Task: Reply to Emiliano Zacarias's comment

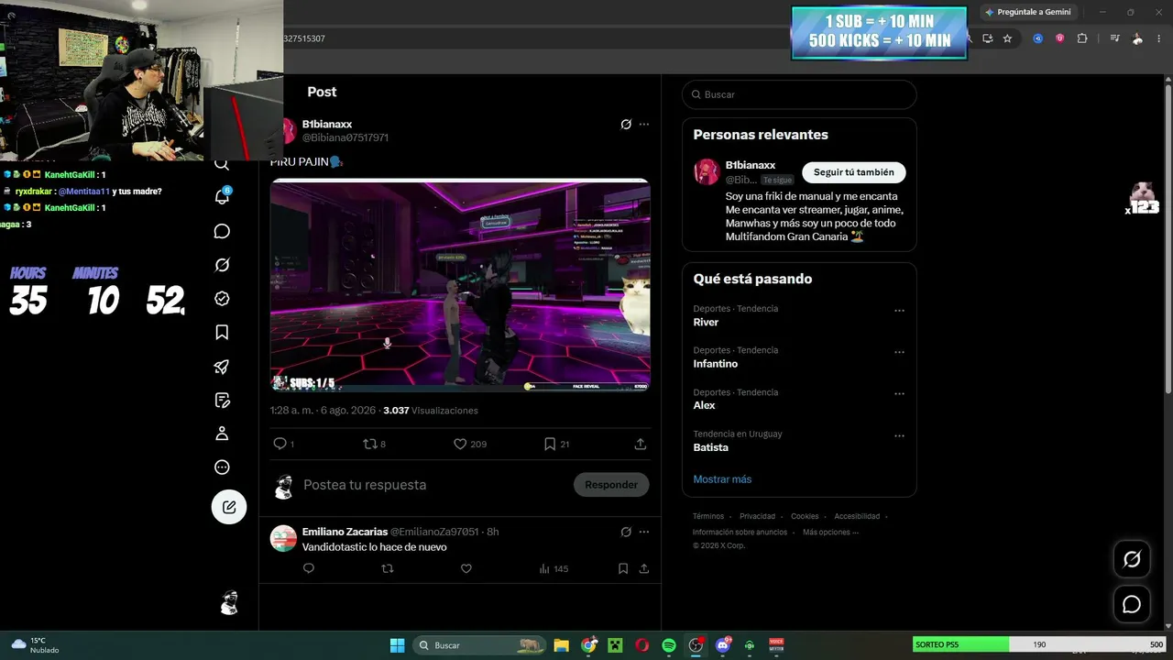Action: 308,568
